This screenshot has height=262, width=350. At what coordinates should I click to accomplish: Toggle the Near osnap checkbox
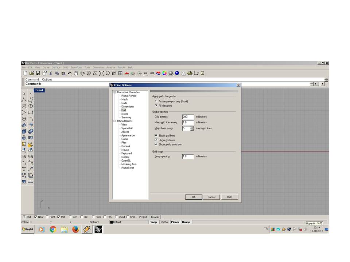(35, 217)
